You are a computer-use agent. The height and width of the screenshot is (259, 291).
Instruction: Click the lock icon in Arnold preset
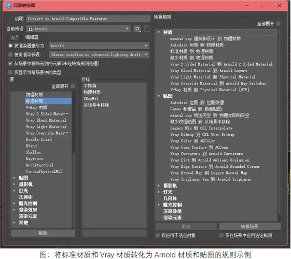pyautogui.click(x=31, y=28)
